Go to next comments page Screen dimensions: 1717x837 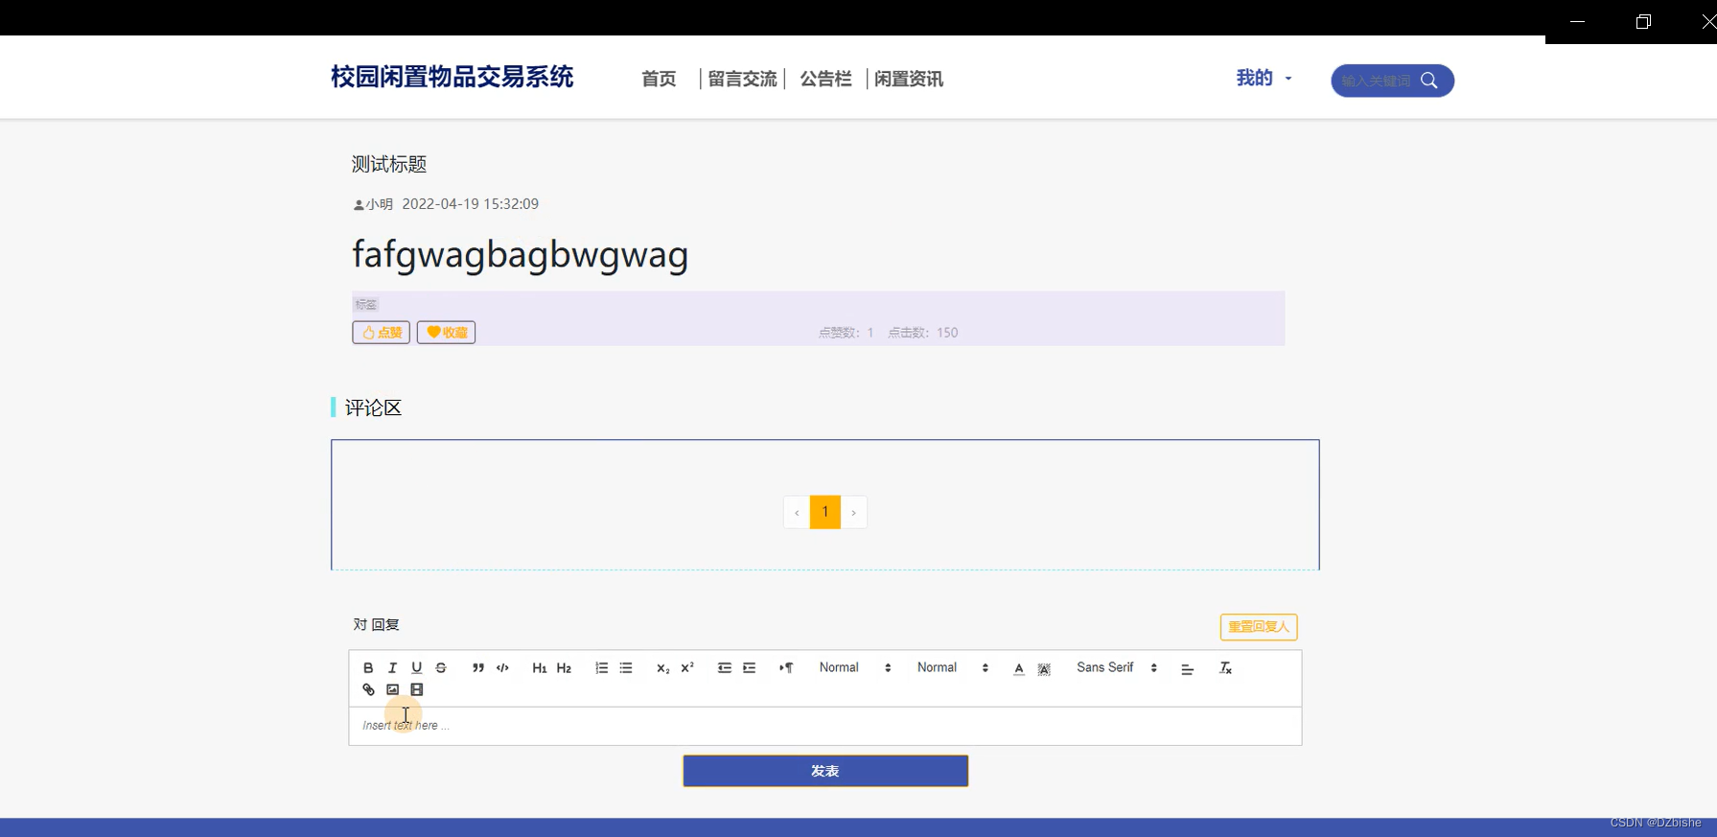pos(853,512)
